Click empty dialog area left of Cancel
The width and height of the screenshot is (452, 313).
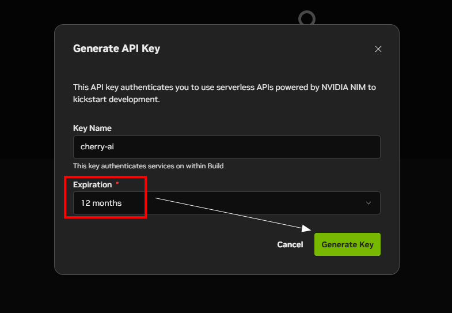coord(173,244)
